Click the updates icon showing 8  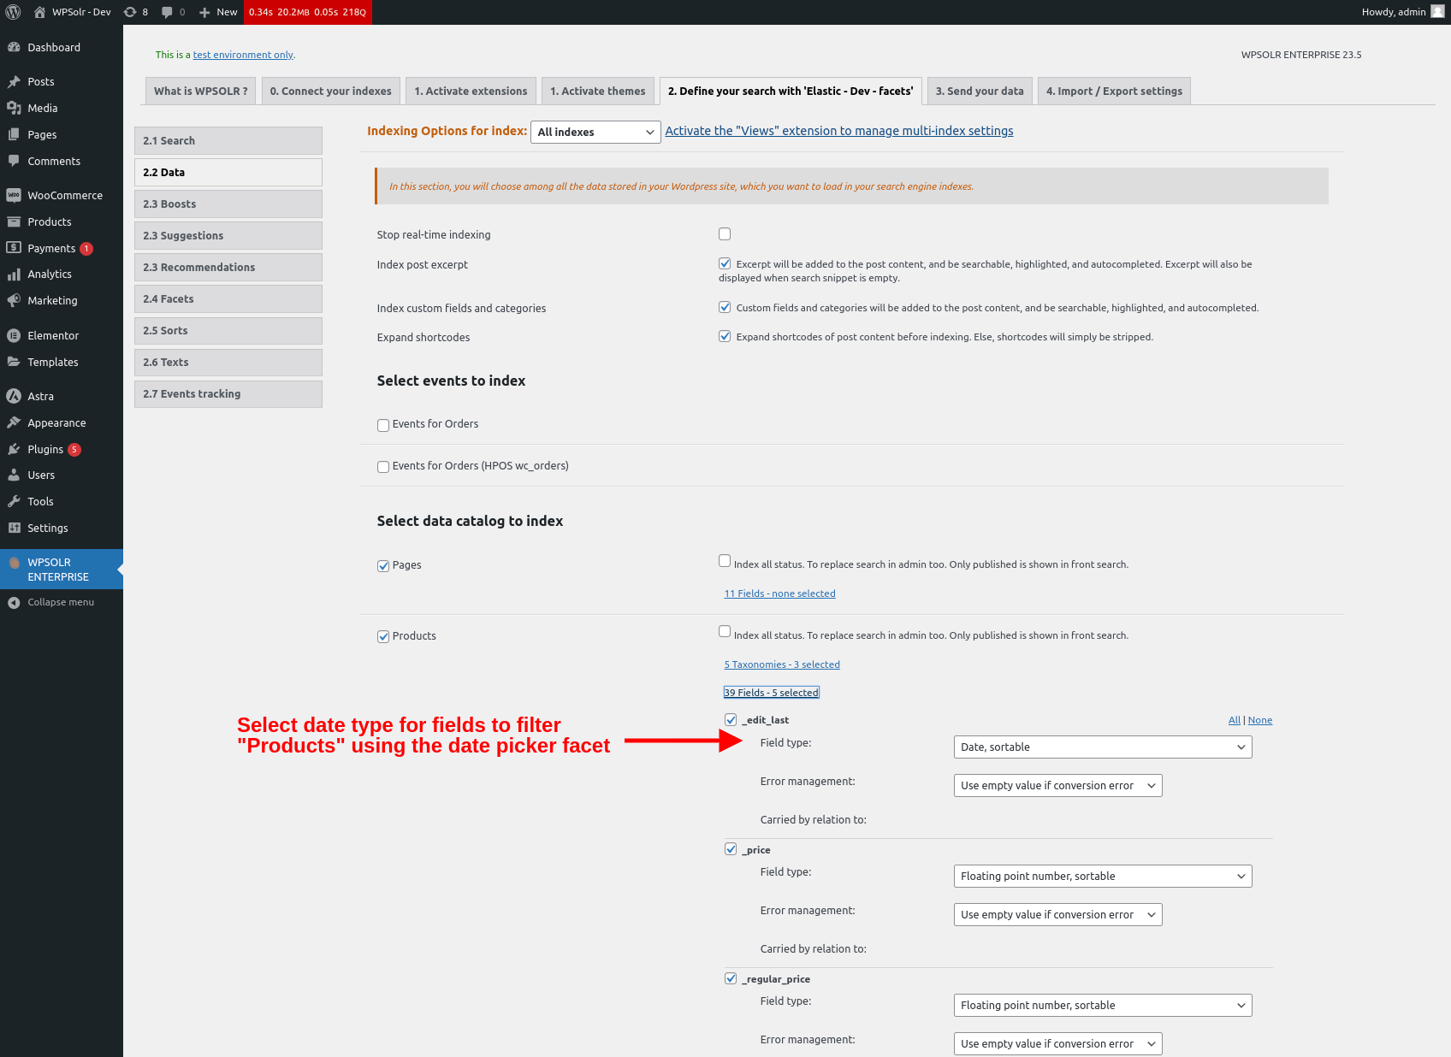point(130,12)
